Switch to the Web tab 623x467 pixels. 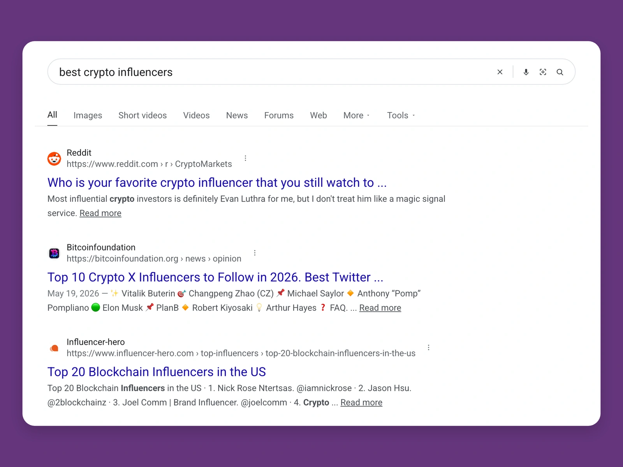[319, 115]
